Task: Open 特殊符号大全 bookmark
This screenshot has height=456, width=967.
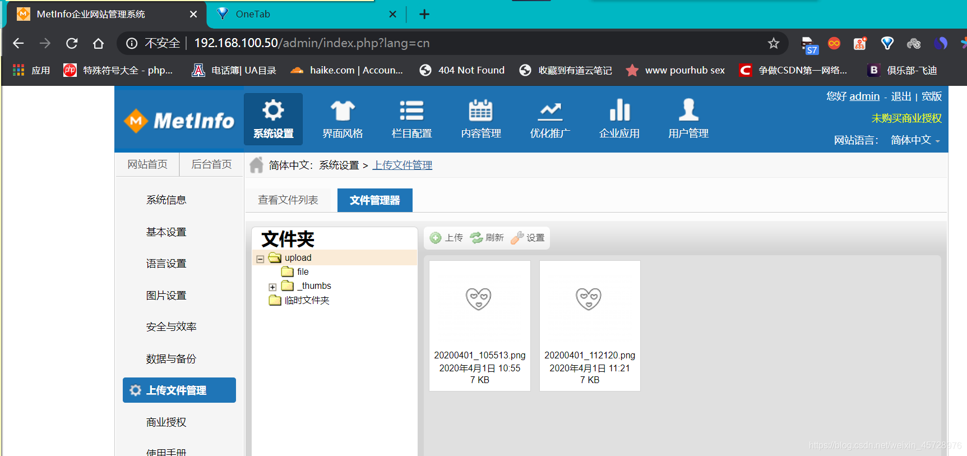Action: (x=118, y=70)
